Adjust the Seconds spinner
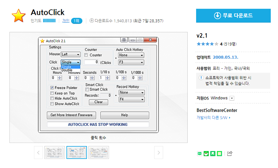 click(92, 78)
